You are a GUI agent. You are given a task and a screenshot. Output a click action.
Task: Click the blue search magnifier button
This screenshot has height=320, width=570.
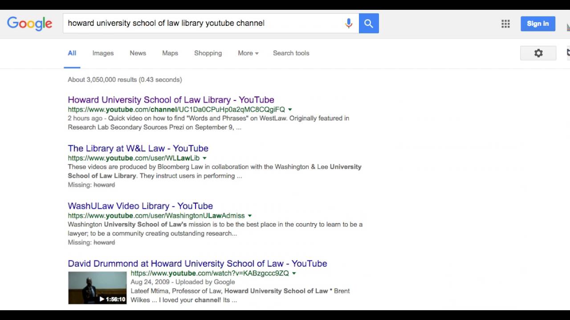(369, 23)
